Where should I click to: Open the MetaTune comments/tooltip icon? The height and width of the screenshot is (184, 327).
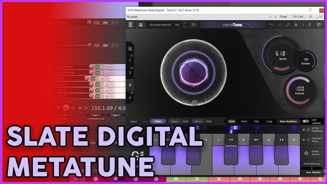(x=319, y=25)
